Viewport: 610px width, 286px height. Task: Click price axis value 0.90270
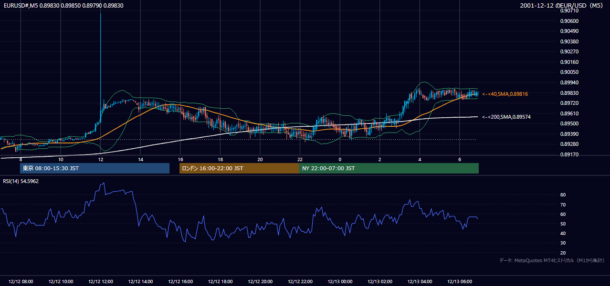click(569, 51)
